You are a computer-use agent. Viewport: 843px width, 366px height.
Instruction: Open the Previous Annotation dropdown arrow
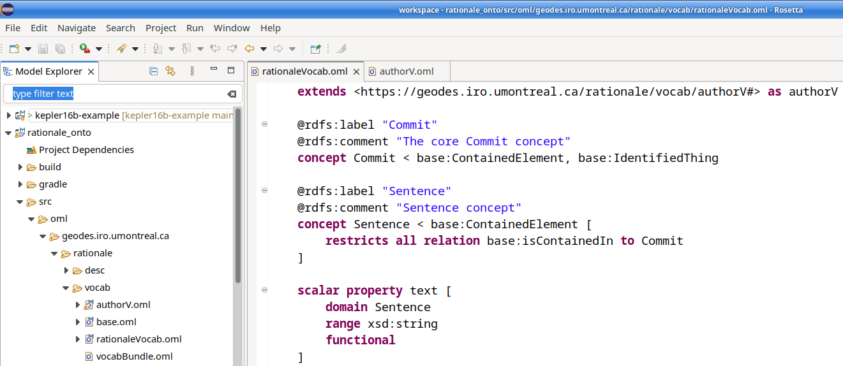[200, 49]
